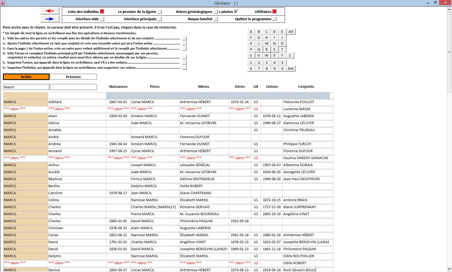
Task: Click union date 1907-06-07
Action: [x=272, y=165]
